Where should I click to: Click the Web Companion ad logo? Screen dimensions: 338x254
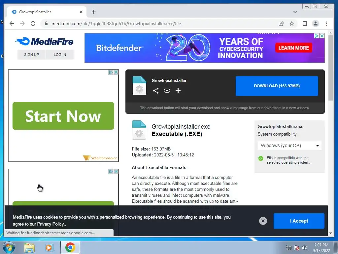pyautogui.click(x=100, y=158)
